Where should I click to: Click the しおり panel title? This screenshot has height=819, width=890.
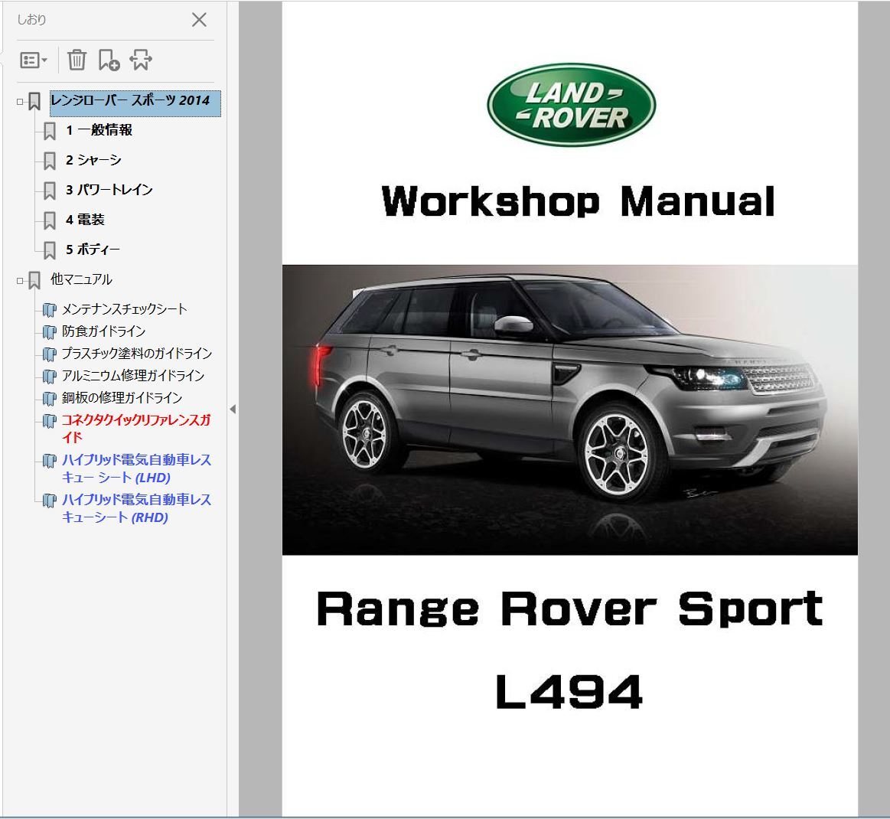[31, 20]
